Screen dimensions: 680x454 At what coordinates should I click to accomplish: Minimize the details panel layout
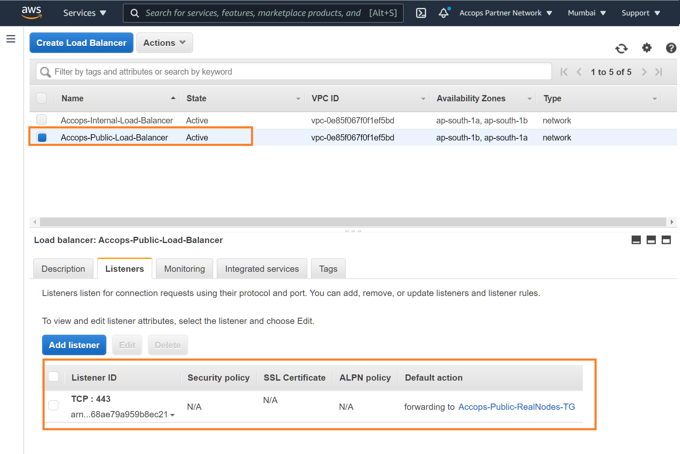point(636,240)
